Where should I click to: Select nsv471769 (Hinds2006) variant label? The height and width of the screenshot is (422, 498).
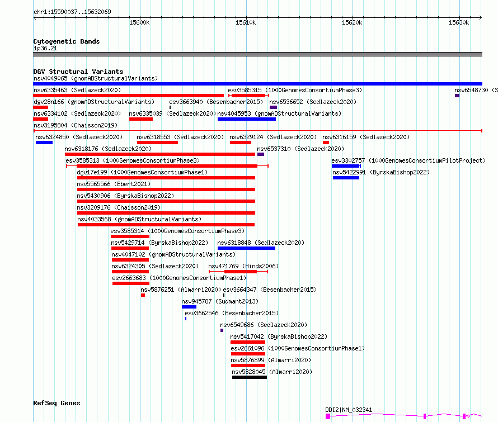tap(243, 266)
